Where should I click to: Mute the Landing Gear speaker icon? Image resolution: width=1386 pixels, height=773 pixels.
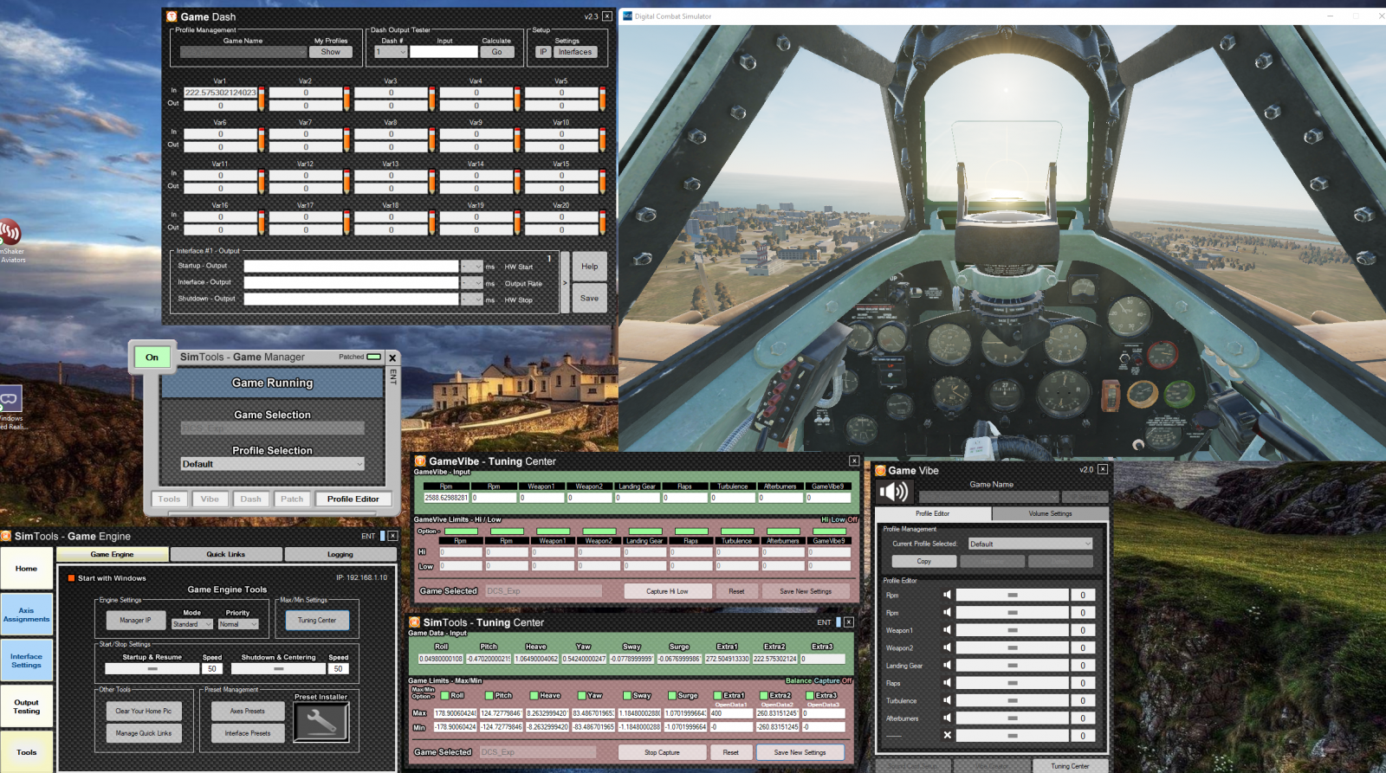947,665
